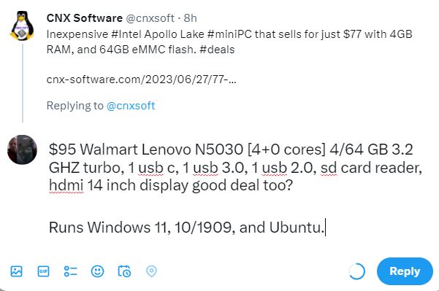
Task: Click misspelled word hdmi in reply
Action: coord(66,185)
